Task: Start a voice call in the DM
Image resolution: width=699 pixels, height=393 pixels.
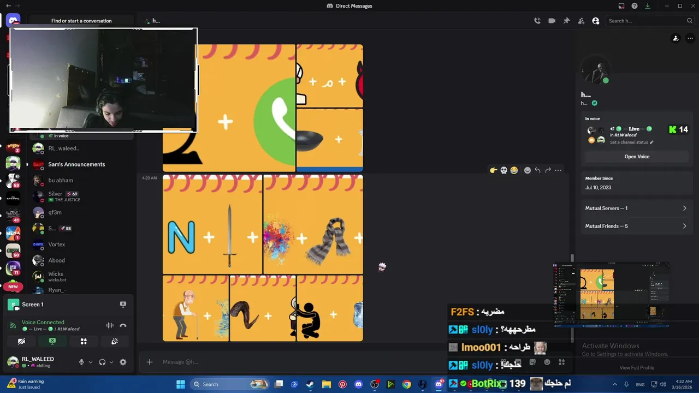Action: (x=537, y=21)
